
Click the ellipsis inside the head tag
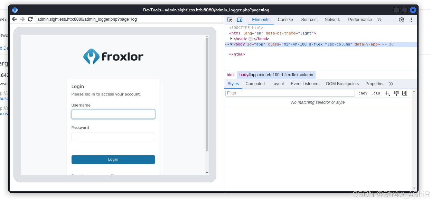point(250,39)
